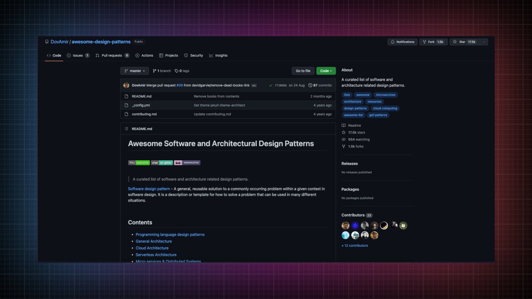Click the list icon beside the README.md heading
The image size is (532, 299).
(x=126, y=128)
